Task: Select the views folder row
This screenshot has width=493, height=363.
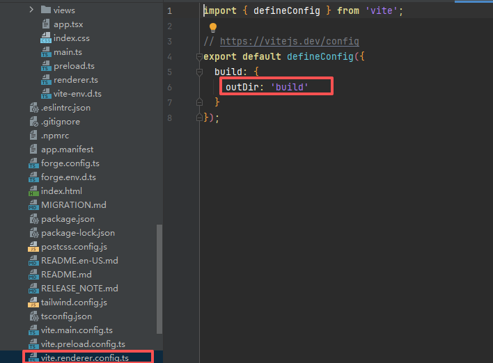Action: coord(81,10)
